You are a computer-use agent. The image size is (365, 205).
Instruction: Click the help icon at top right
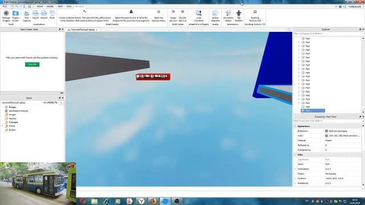tap(340, 6)
